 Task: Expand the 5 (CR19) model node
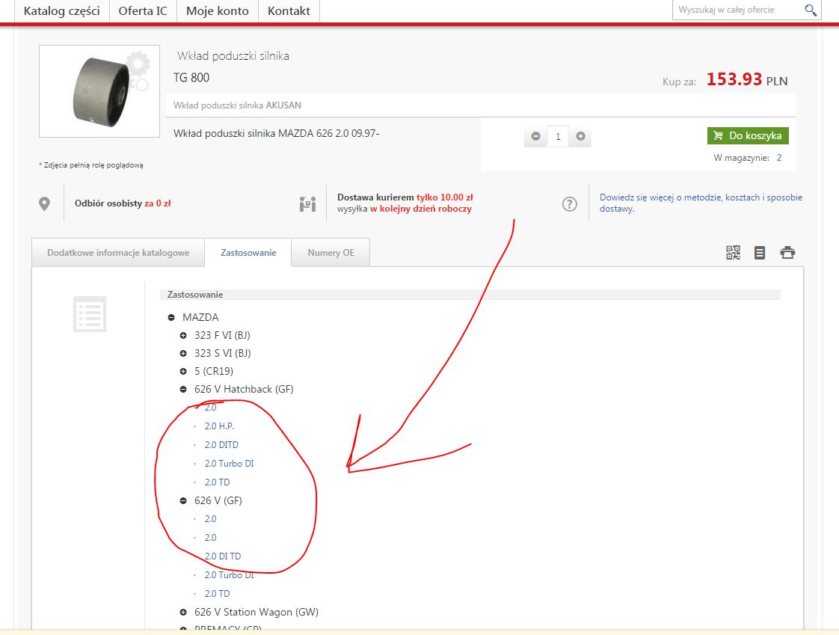point(183,372)
